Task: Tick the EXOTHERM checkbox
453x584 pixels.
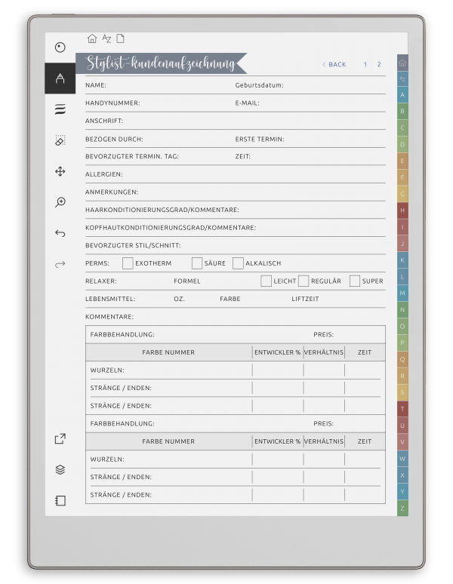Action: tap(128, 263)
